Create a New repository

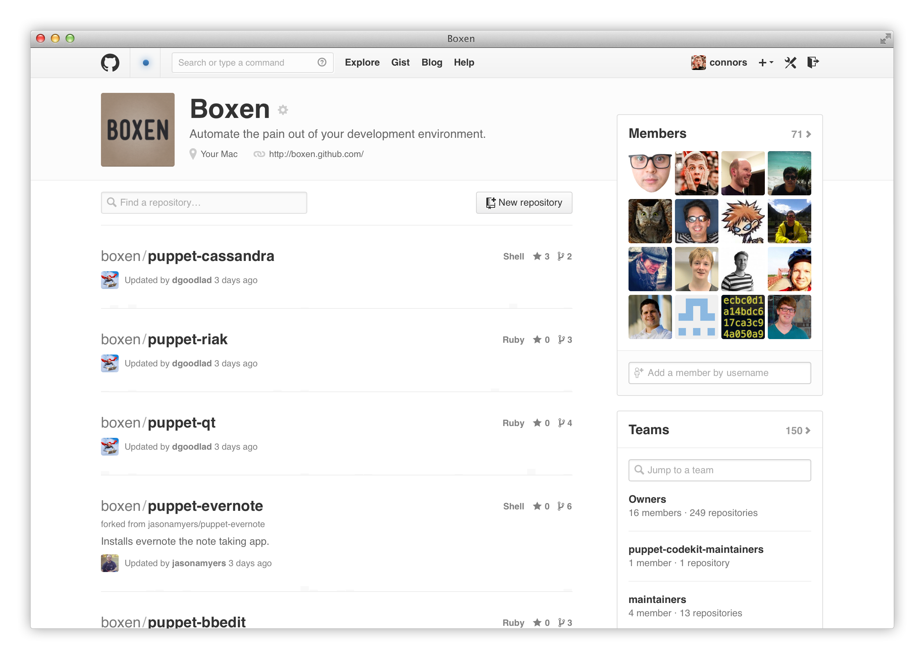[x=524, y=202]
